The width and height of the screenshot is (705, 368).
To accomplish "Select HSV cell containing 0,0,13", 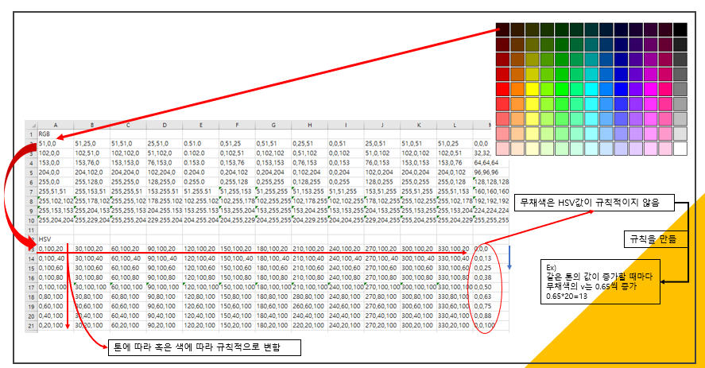I will [x=491, y=258].
